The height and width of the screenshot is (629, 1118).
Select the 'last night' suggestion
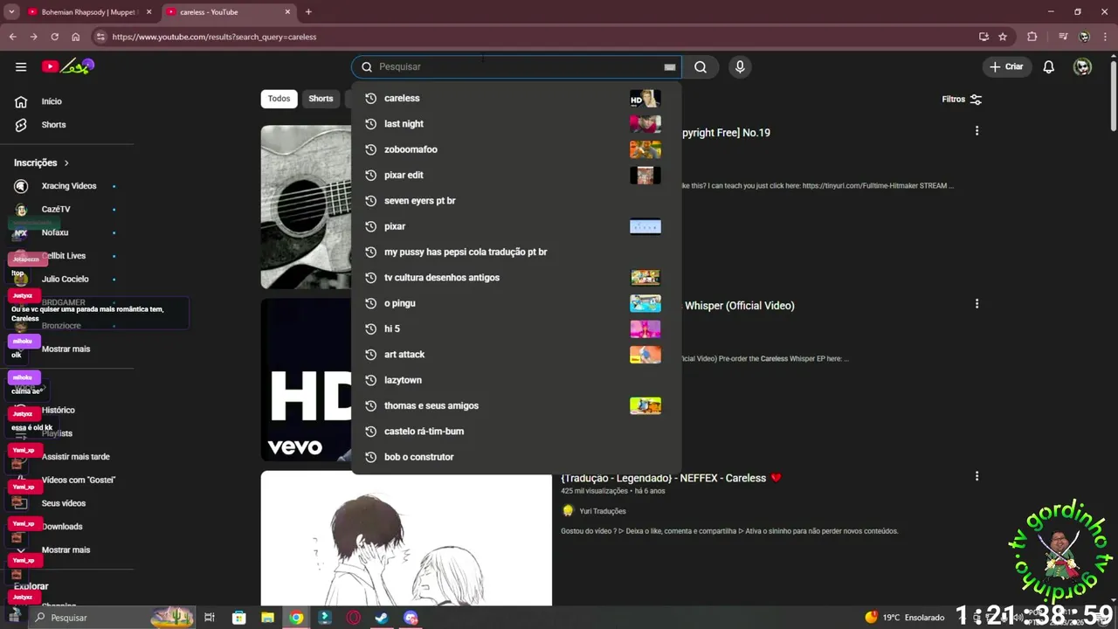point(516,124)
